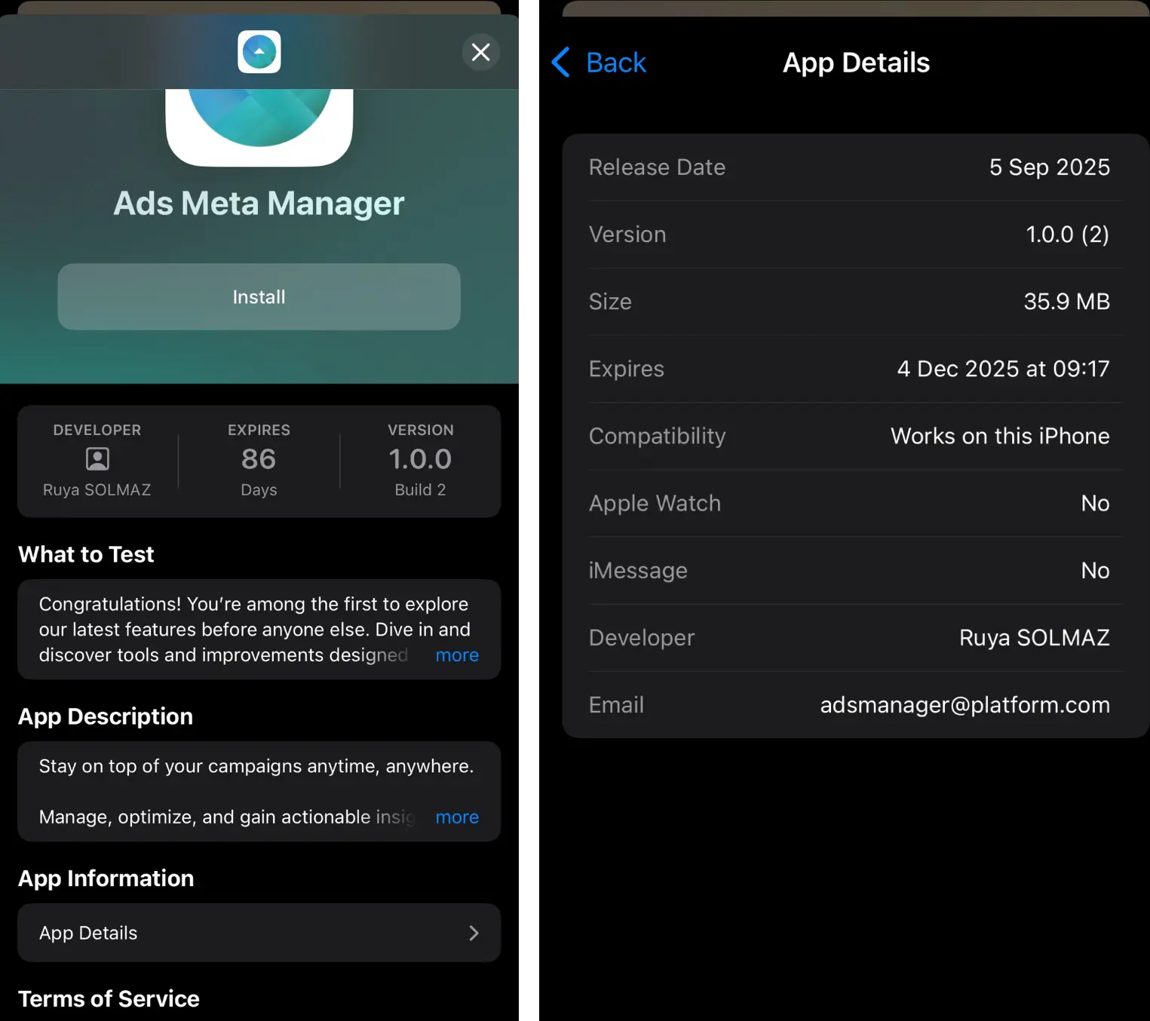Tap the Congratulations test notes text
The height and width of the screenshot is (1021, 1150).
[x=254, y=630]
